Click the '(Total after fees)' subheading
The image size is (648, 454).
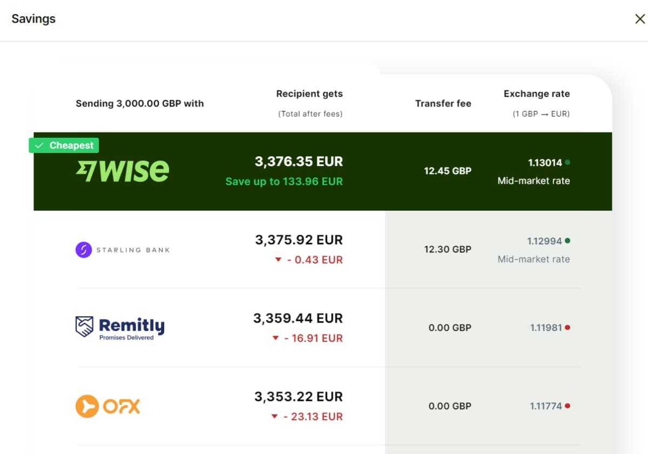click(310, 114)
